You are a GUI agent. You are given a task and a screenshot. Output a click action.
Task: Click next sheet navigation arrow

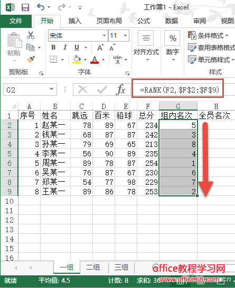[x=31, y=267]
